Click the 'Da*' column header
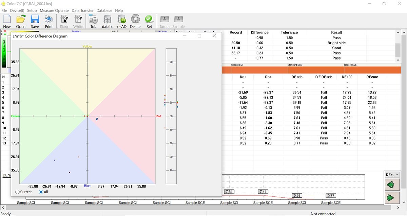Image resolution: width=407 pixels, height=216 pixels. [x=243, y=77]
